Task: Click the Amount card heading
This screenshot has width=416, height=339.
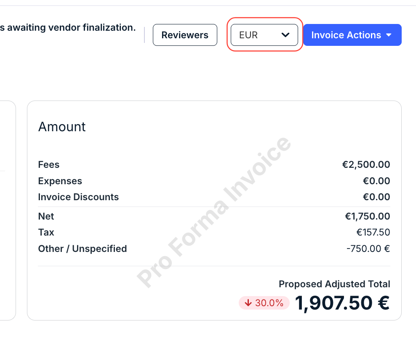Action: (62, 127)
